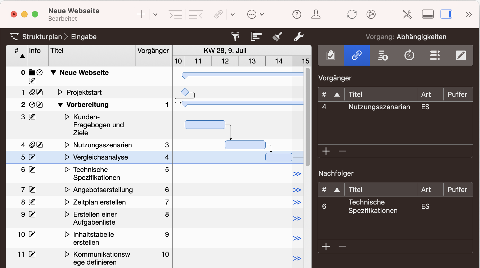Screen dimensions: 480x268
Task: Open the progress percentage inspector tab
Action: (409, 55)
